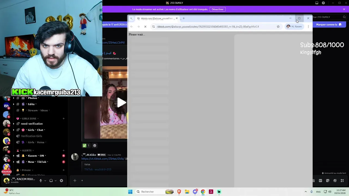Create channel in Private category
This screenshot has height=196, width=349.
[64, 170]
